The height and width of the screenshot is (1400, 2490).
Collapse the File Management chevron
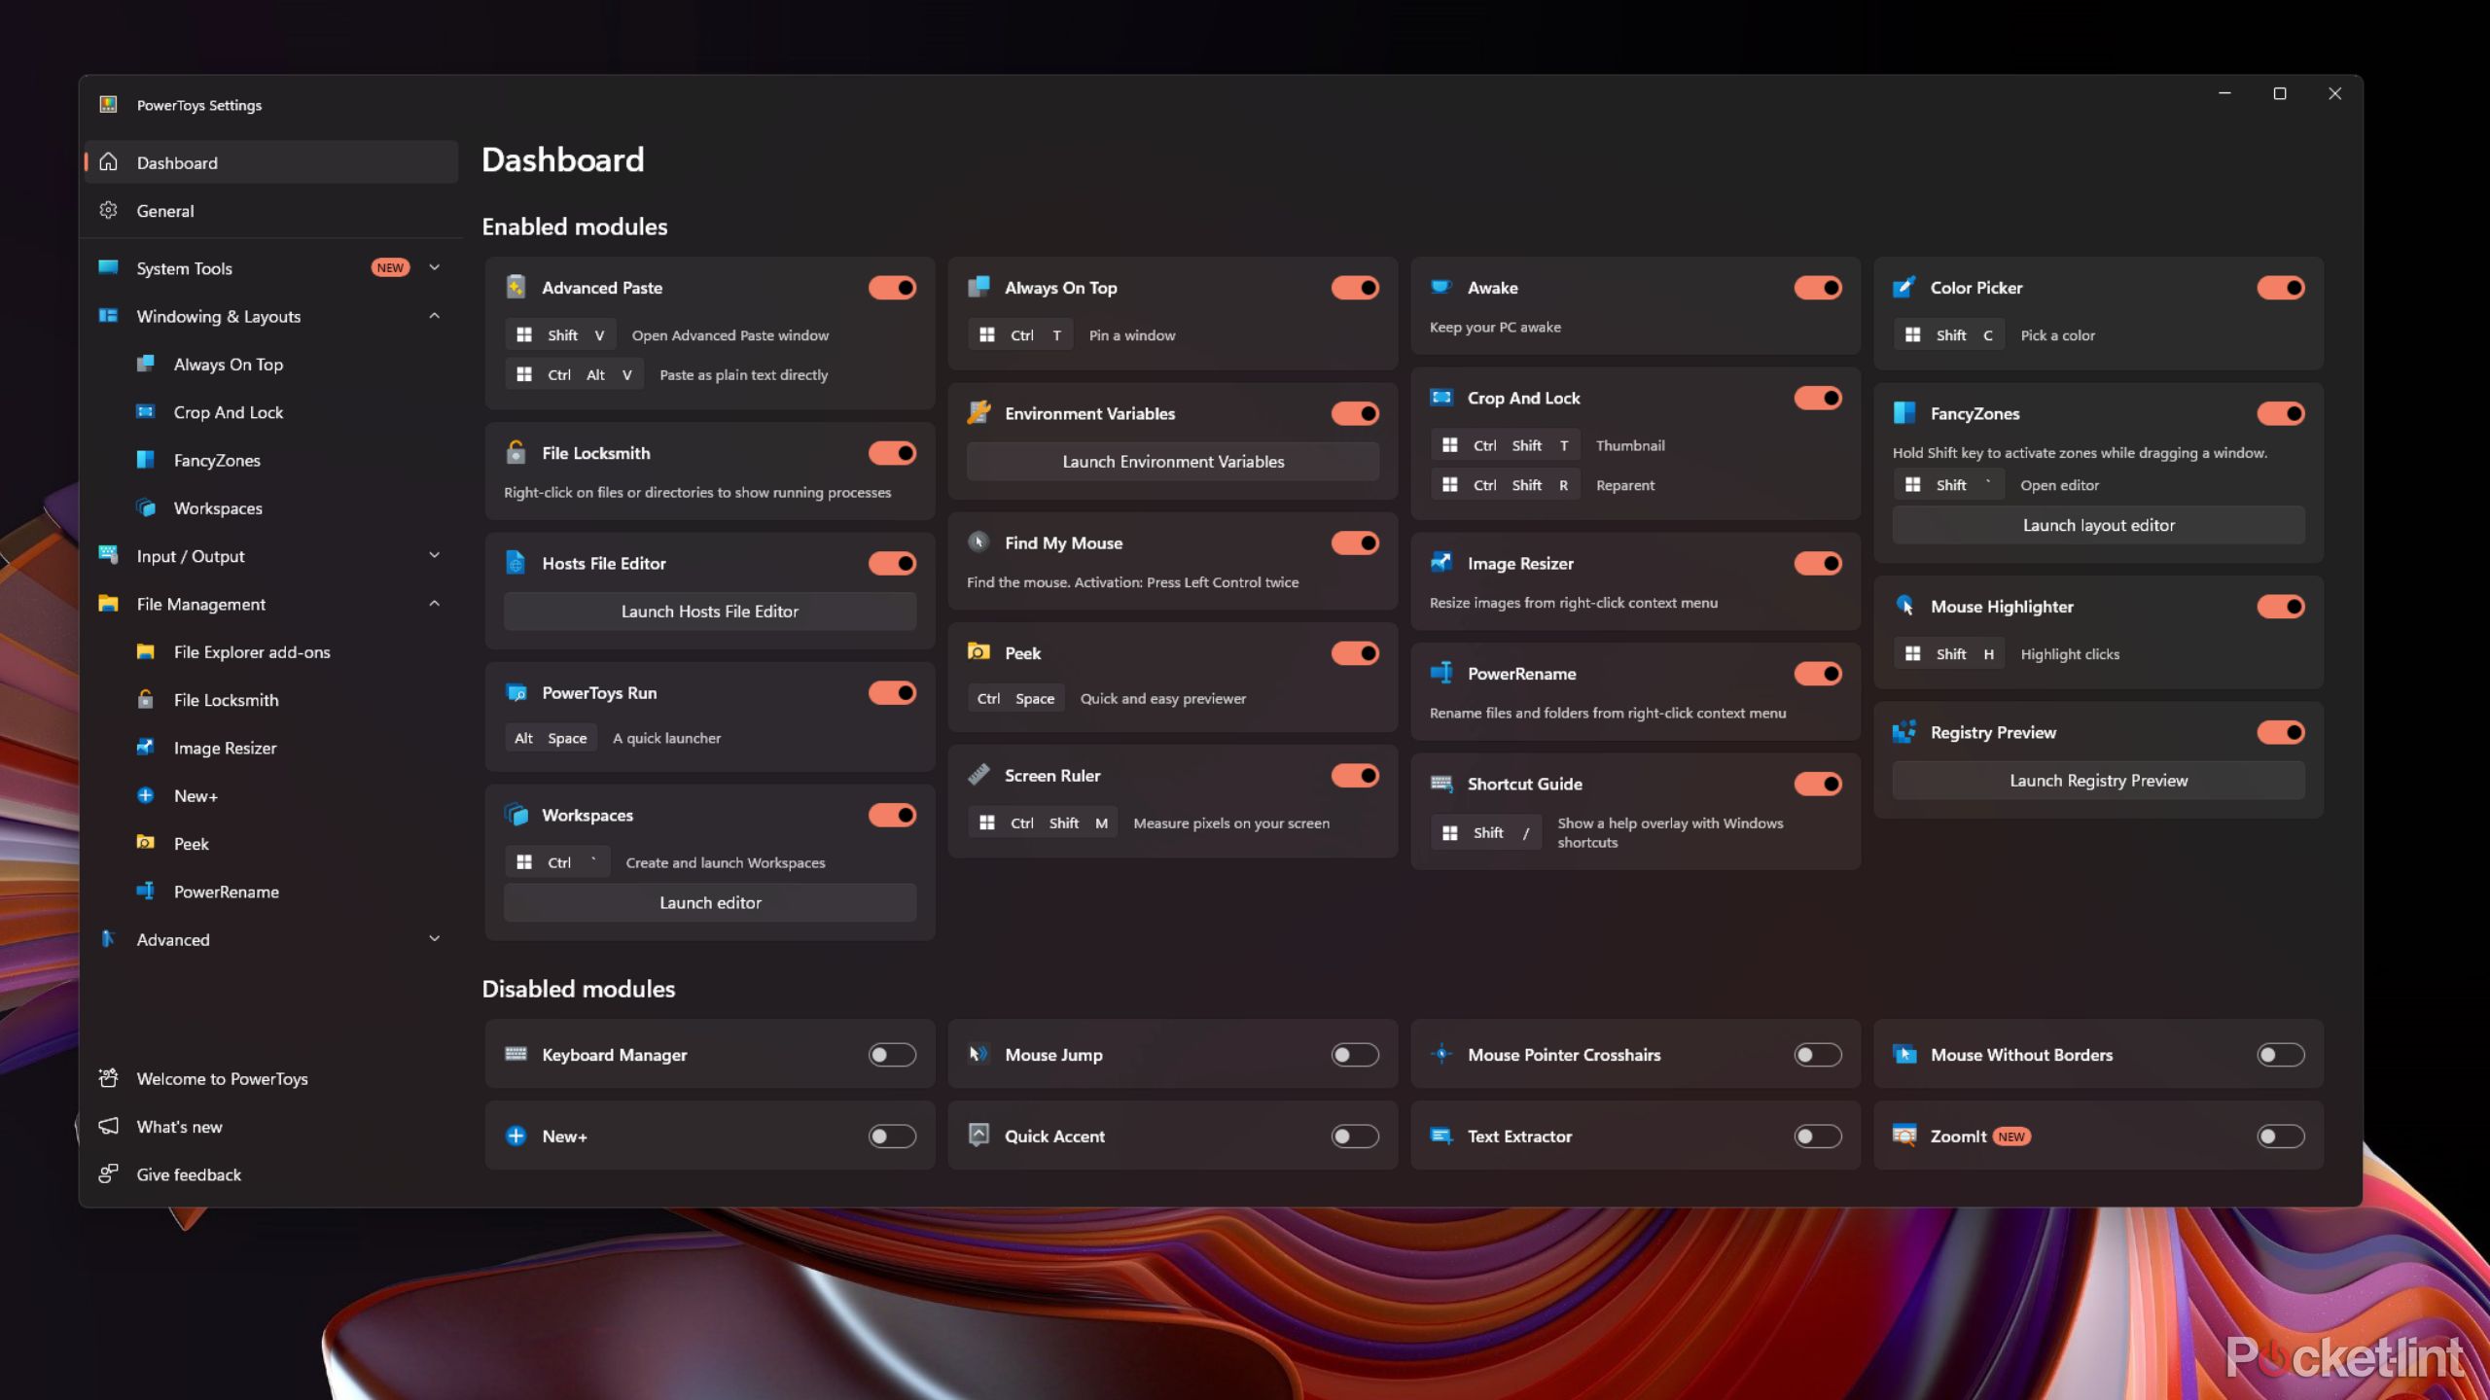click(435, 604)
